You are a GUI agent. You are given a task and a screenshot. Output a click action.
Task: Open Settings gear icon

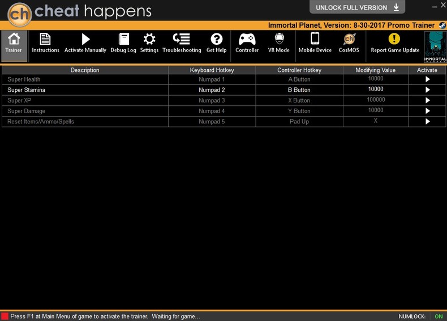click(149, 39)
